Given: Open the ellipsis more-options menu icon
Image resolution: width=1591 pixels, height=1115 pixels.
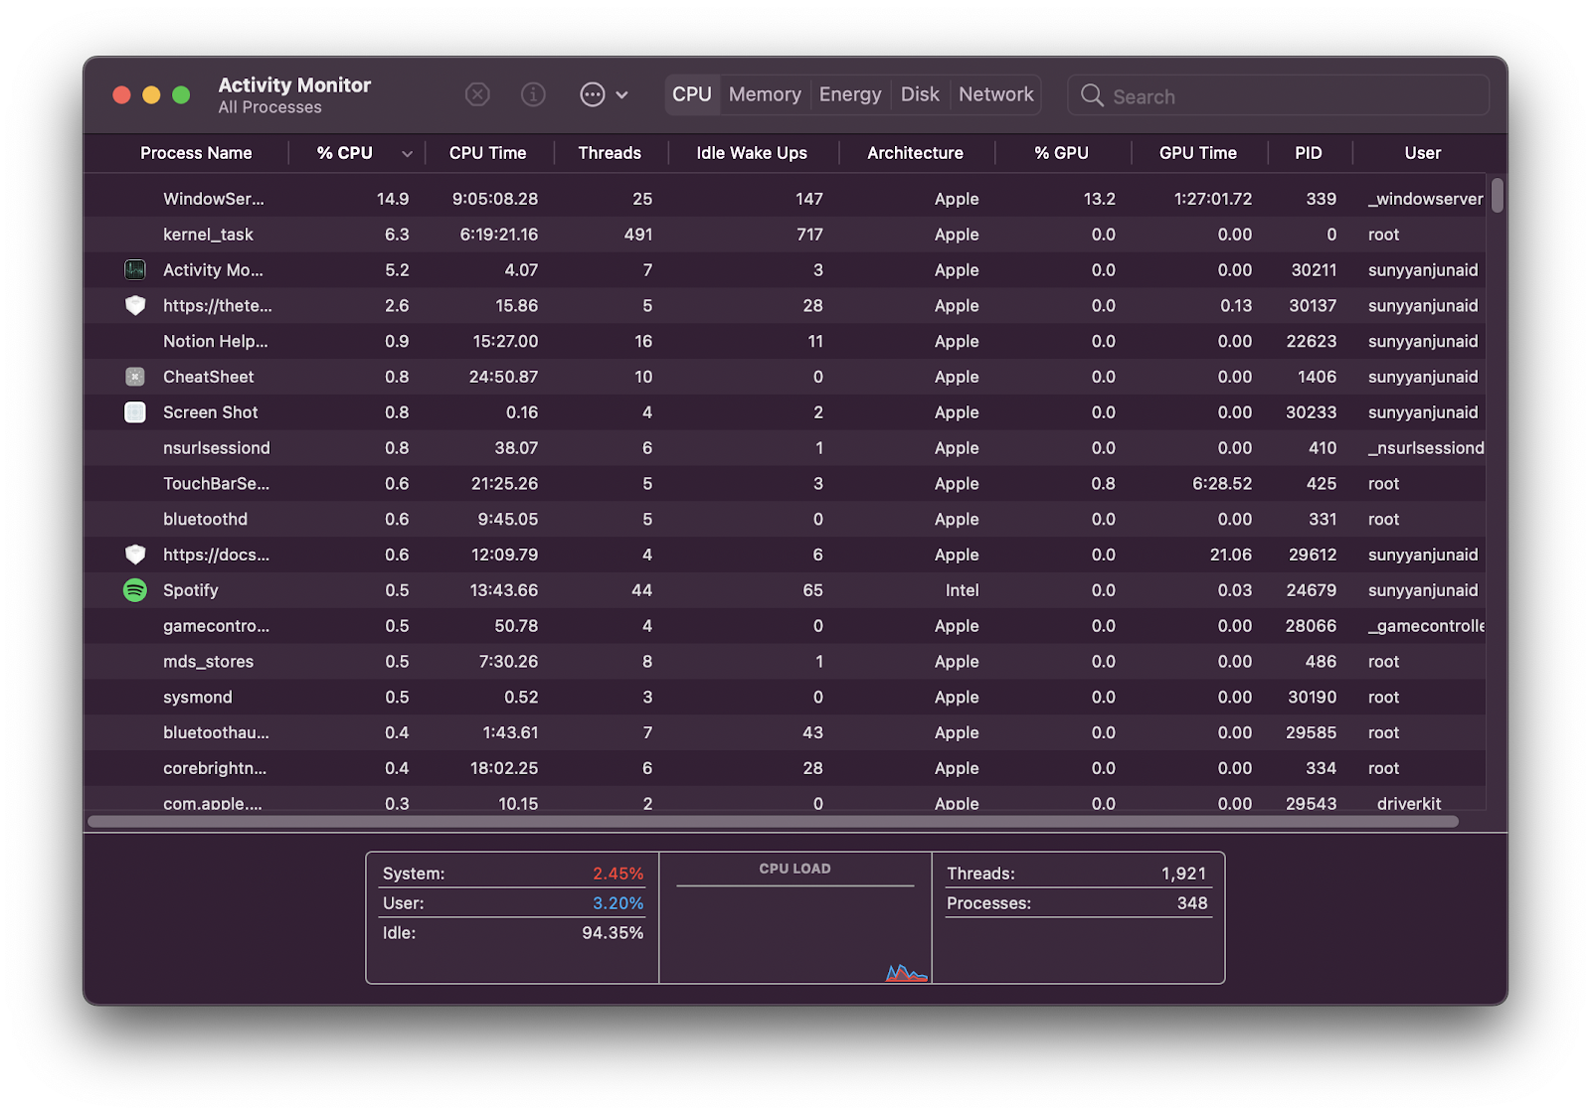Looking at the screenshot, I should click(x=593, y=94).
